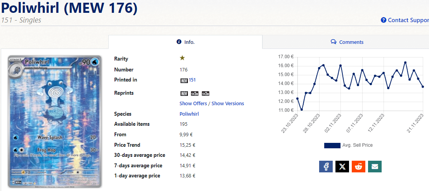Click the MEW expansion icon beside 151
Image resolution: width=429 pixels, height=191 pixels.
pyautogui.click(x=184, y=80)
